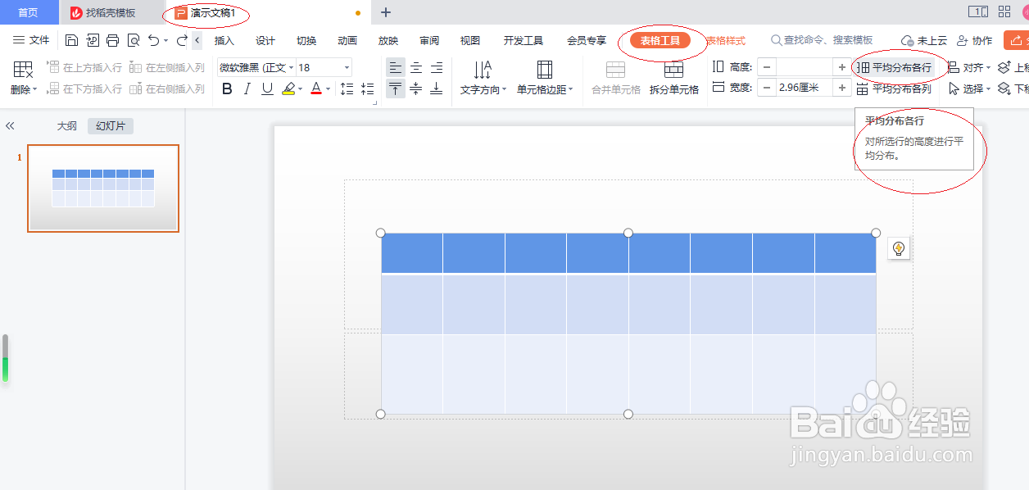Screen dimensions: 1029x490
Task: Click the search commands box
Action: pyautogui.click(x=823, y=40)
